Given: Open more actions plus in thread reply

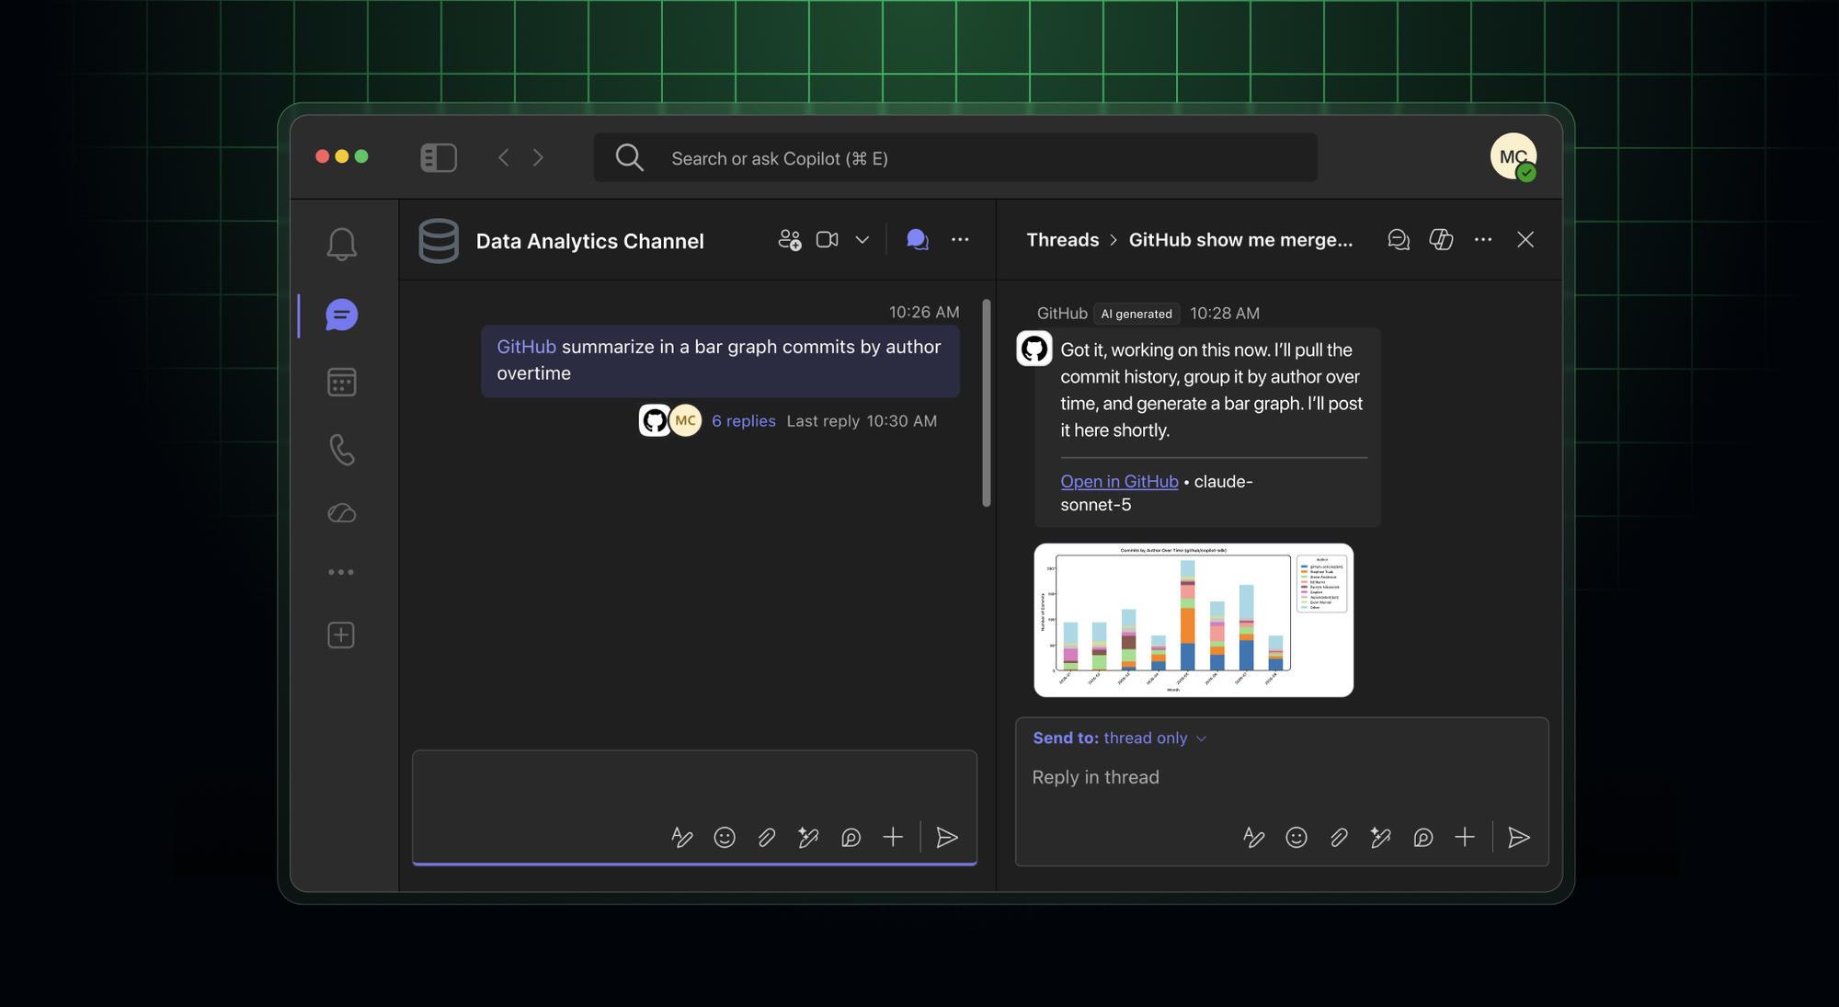Looking at the screenshot, I should tap(1465, 837).
